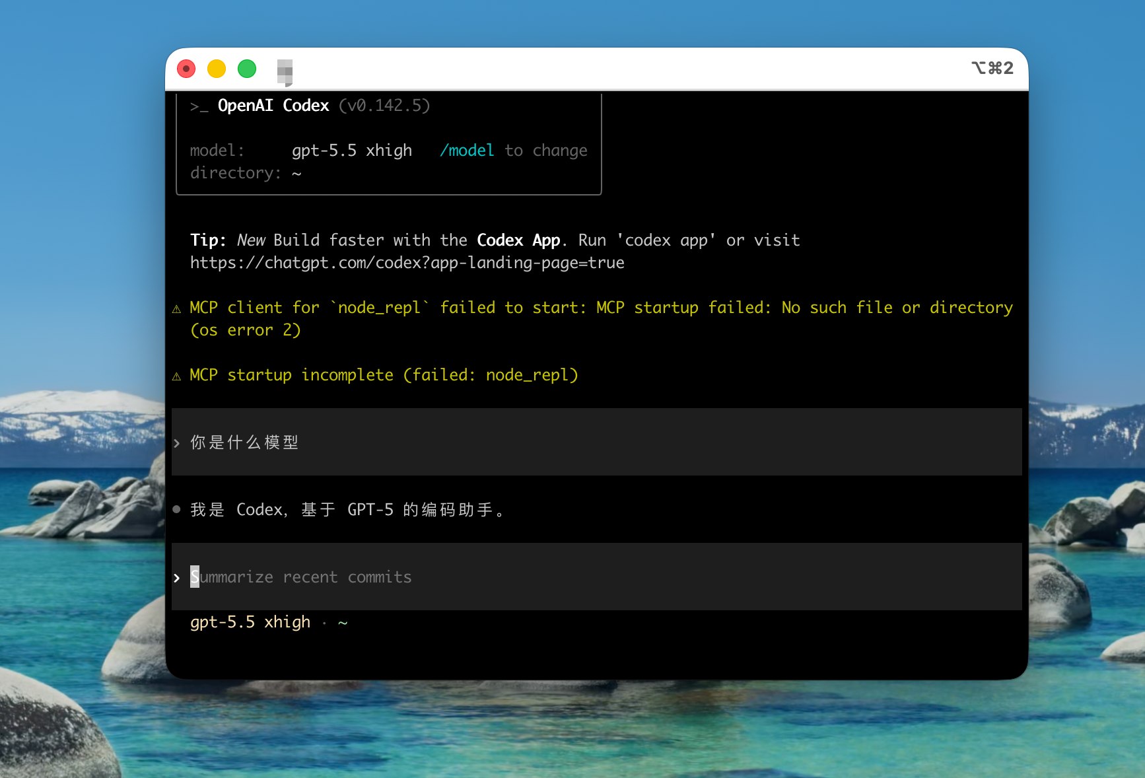The height and width of the screenshot is (778, 1145).
Task: Click the 'Tip:' label
Action: click(208, 240)
